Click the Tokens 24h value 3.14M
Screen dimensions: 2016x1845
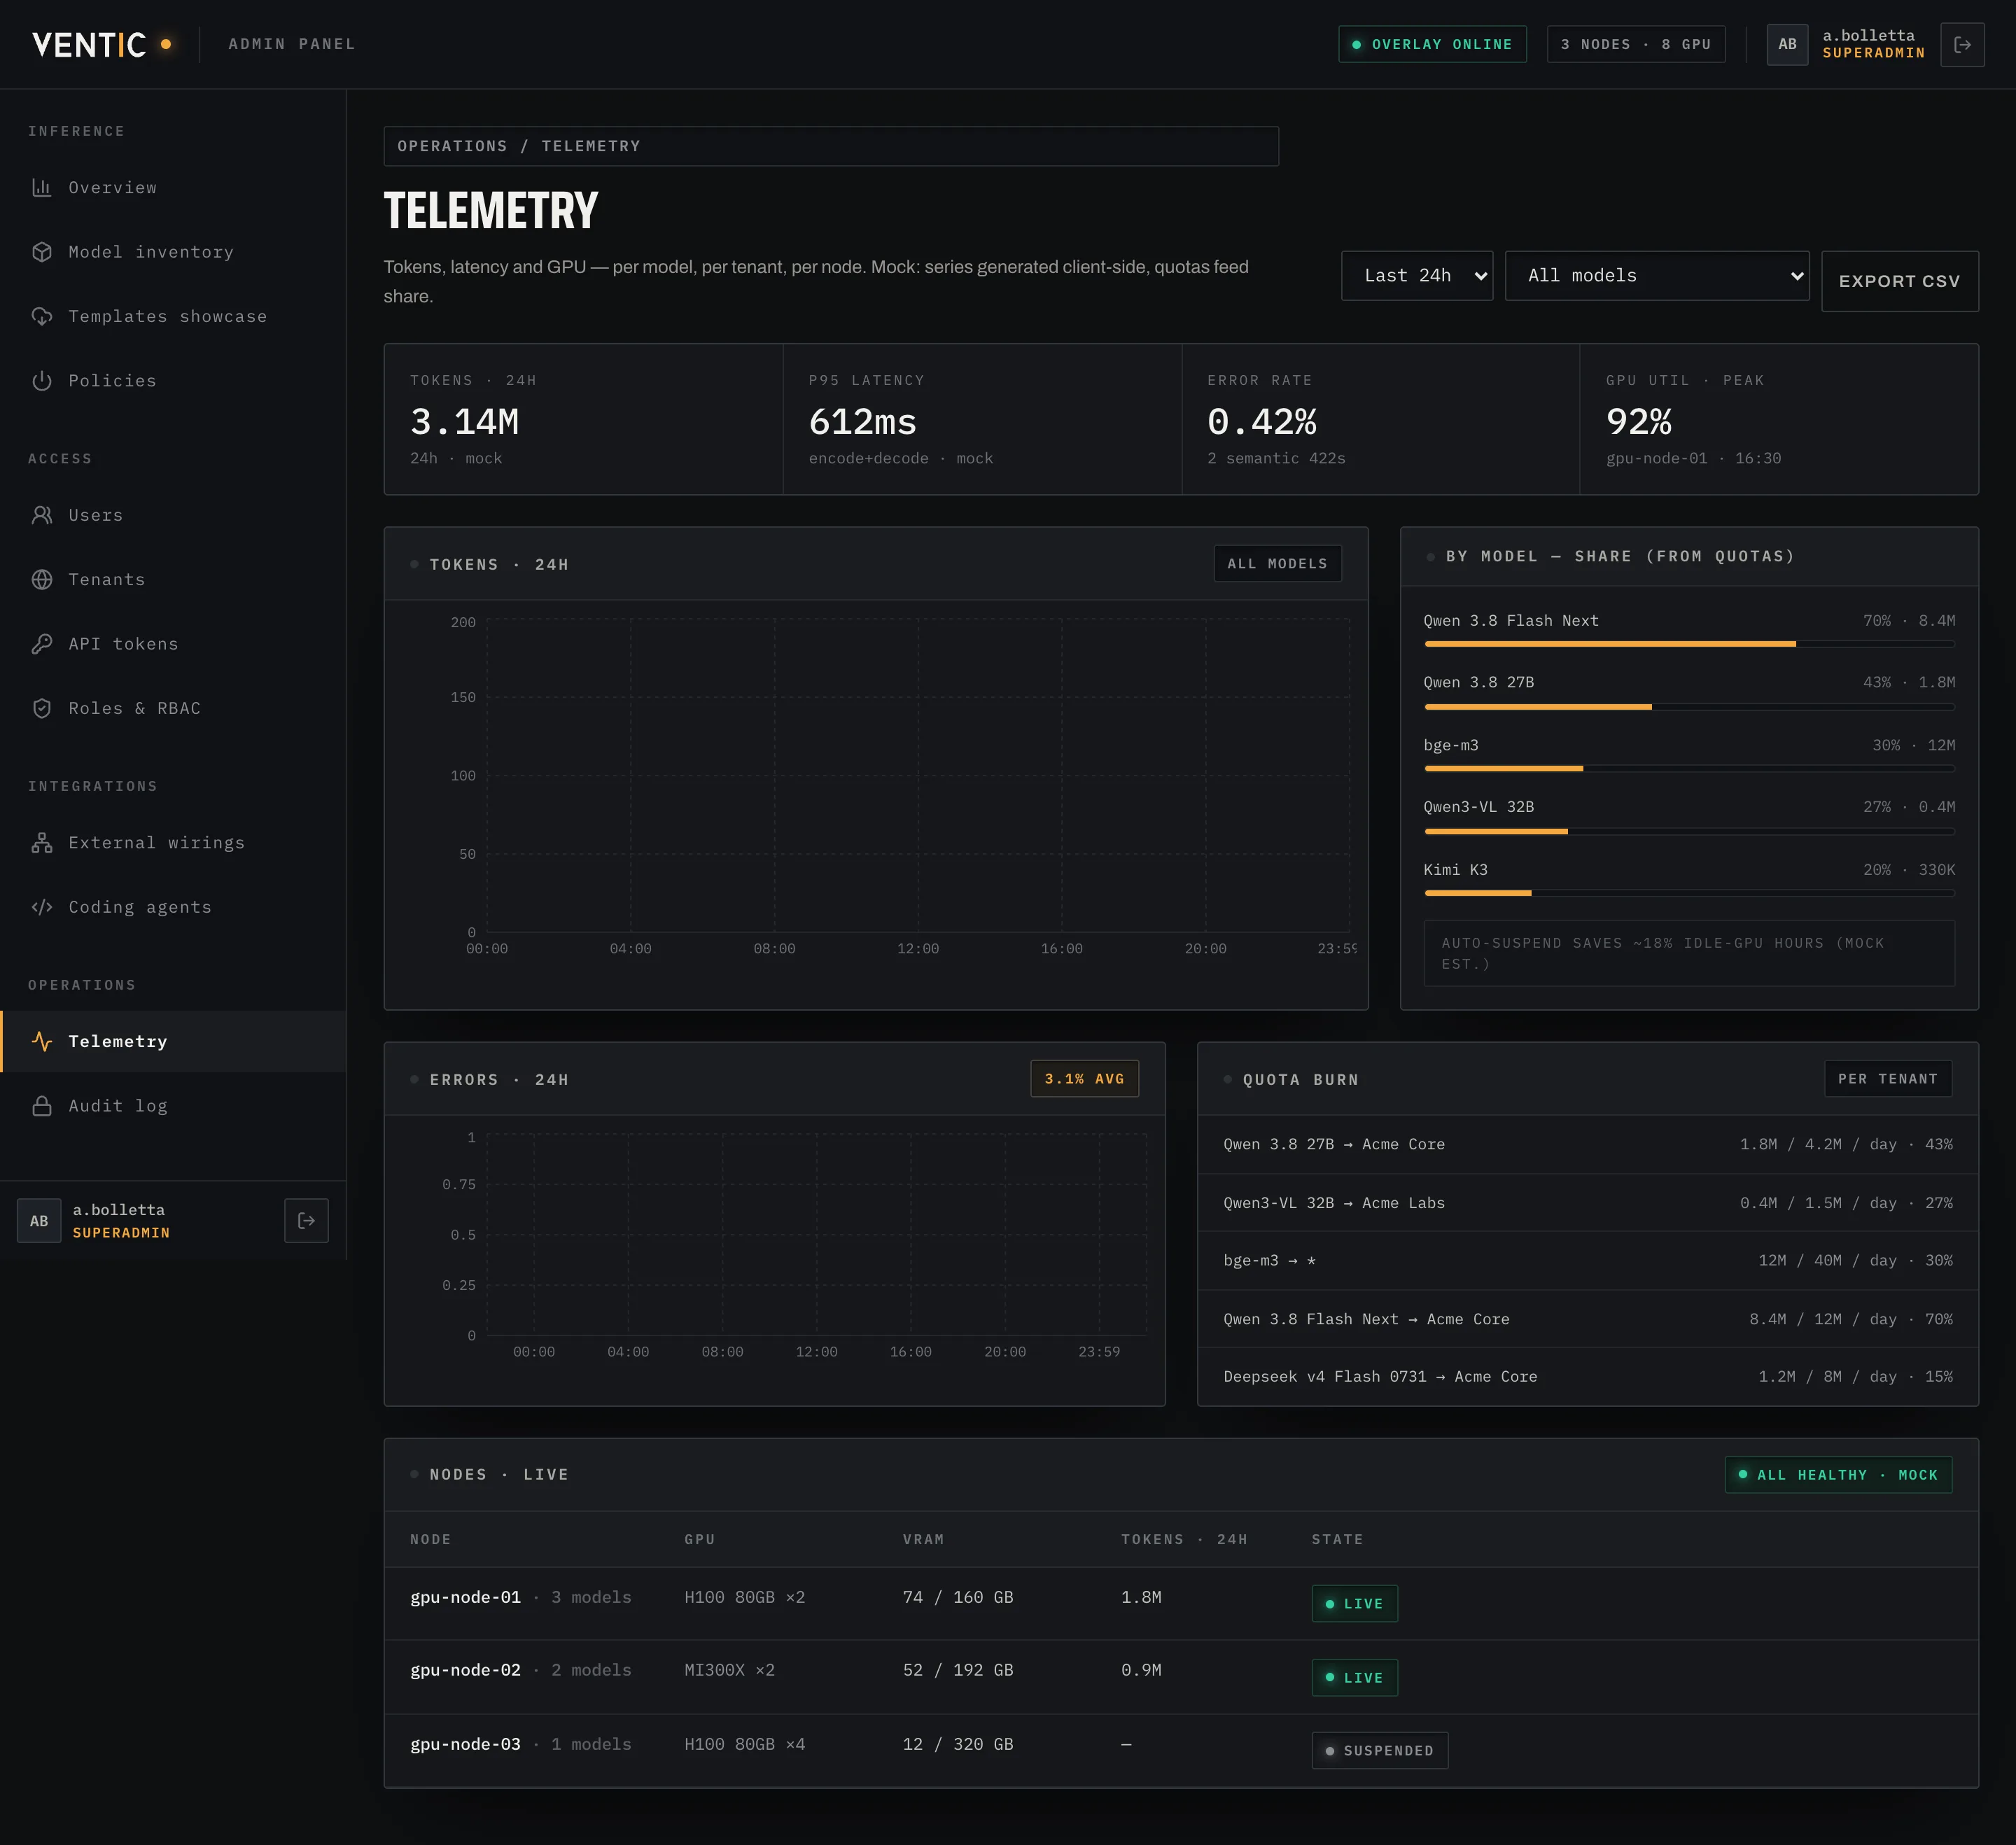click(464, 422)
